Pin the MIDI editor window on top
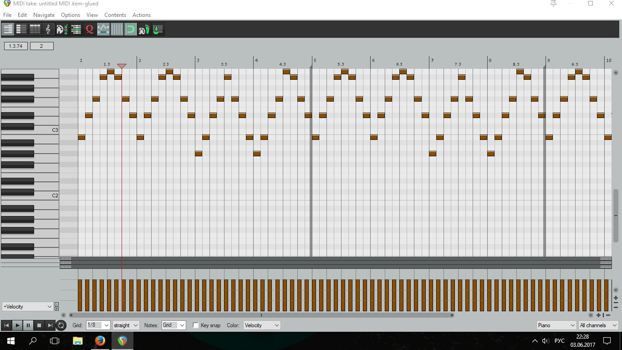This screenshot has width=622, height=350. pyautogui.click(x=554, y=4)
